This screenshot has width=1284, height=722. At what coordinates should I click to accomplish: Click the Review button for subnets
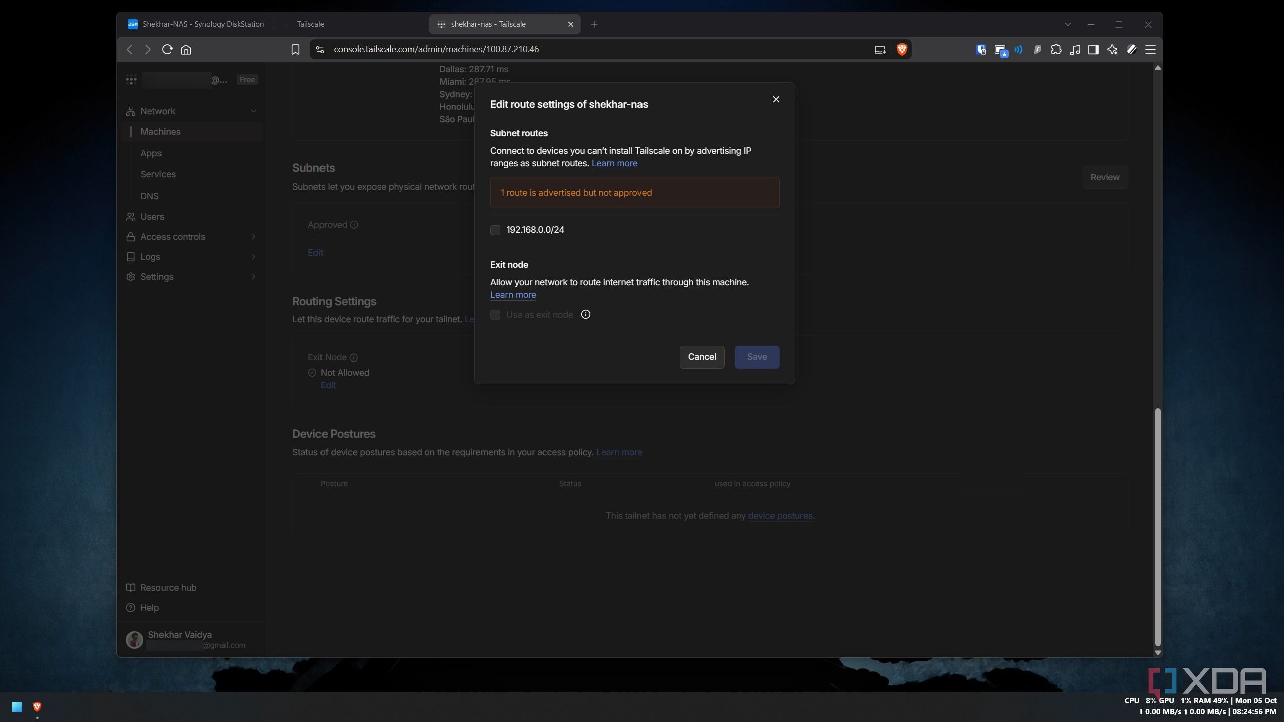(1105, 177)
